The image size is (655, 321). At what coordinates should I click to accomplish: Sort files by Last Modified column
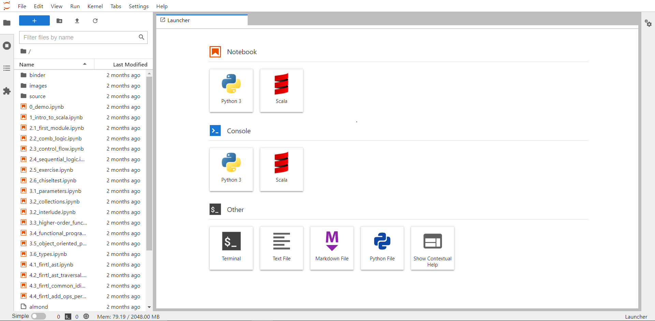click(123, 64)
